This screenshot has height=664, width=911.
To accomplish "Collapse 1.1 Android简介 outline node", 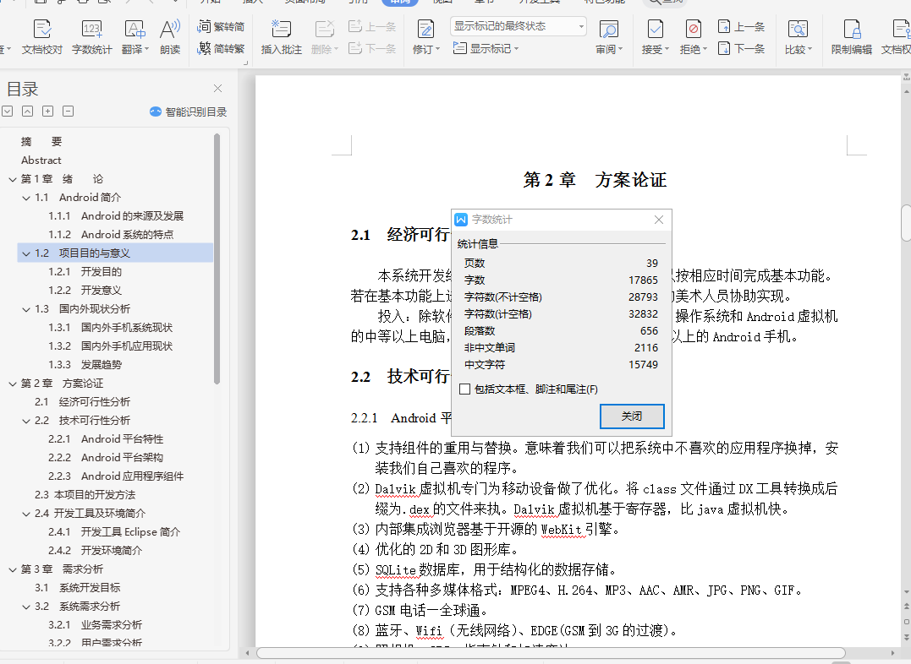I will [x=26, y=198].
